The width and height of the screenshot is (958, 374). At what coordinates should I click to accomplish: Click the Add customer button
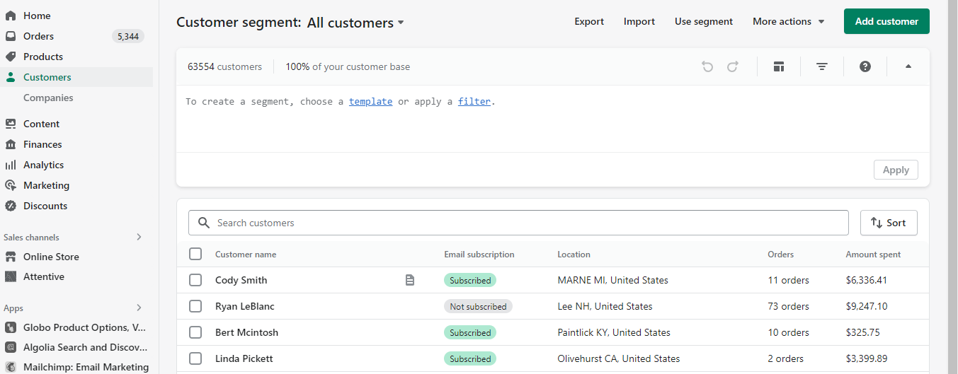[x=886, y=21]
